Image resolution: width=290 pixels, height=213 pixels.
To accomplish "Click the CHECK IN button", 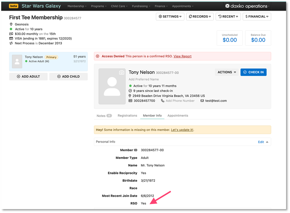I will [x=253, y=72].
